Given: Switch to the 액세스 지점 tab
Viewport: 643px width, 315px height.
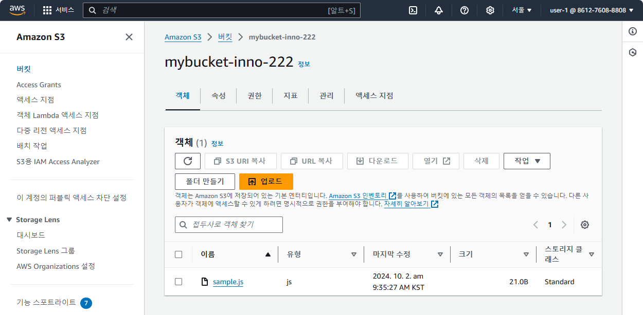Looking at the screenshot, I should [x=374, y=96].
